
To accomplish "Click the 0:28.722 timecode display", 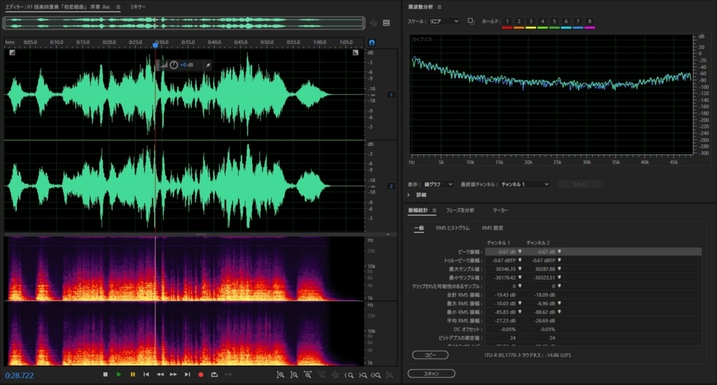I will pos(20,375).
